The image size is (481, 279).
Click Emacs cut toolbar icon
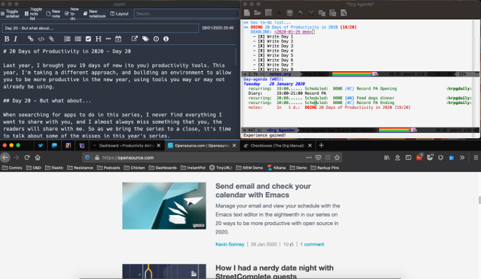(x=311, y=13)
